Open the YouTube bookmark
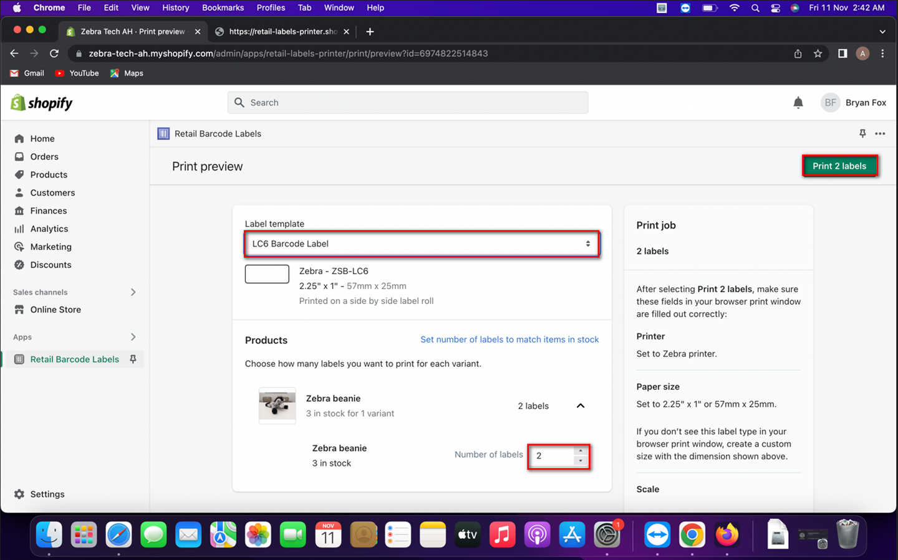This screenshot has width=898, height=560. [x=77, y=74]
